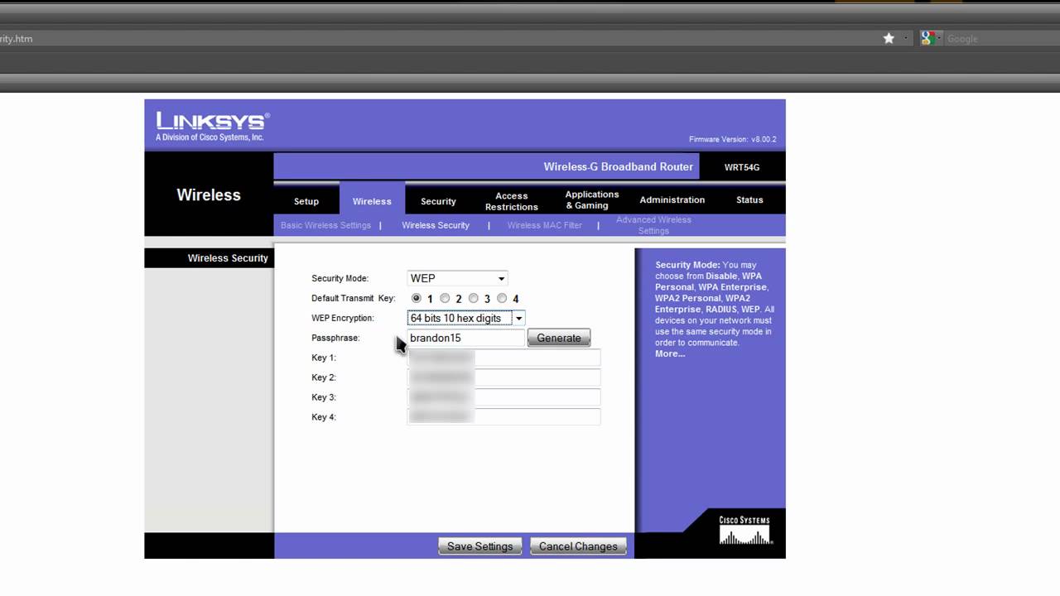
Task: Select Default Transmit Key 4 radio button
Action: pyautogui.click(x=502, y=298)
